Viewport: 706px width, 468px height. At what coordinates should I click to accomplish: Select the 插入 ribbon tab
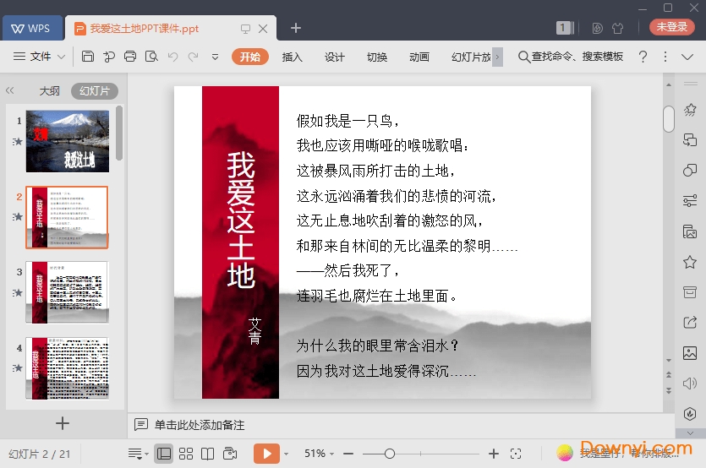click(x=292, y=57)
